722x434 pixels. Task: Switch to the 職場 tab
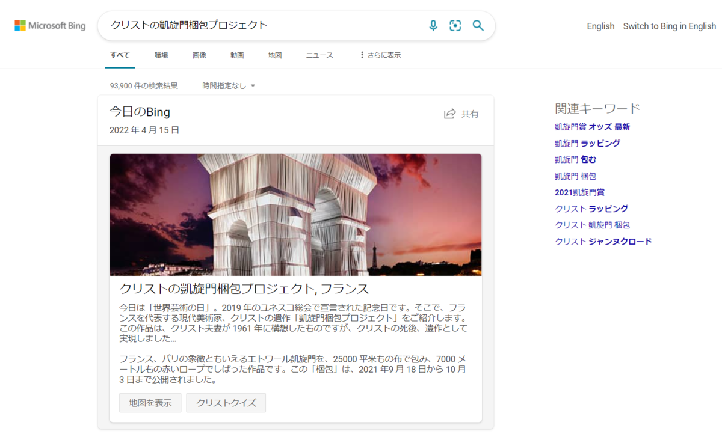161,55
